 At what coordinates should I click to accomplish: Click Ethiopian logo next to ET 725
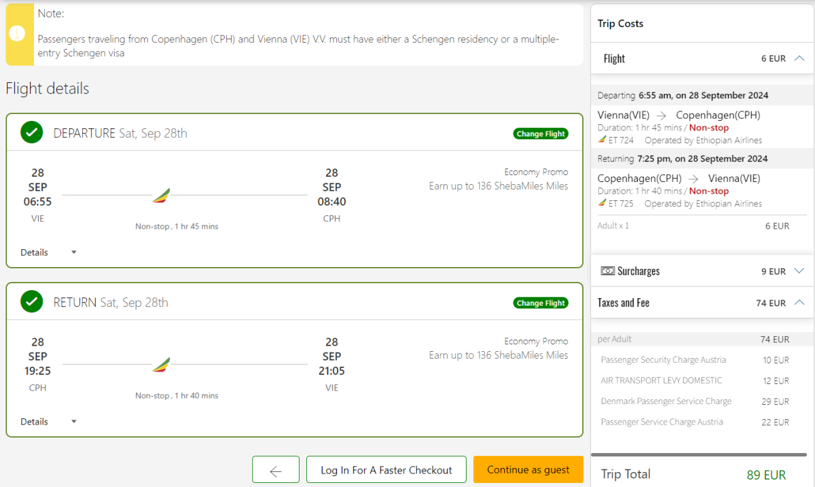[x=602, y=203]
